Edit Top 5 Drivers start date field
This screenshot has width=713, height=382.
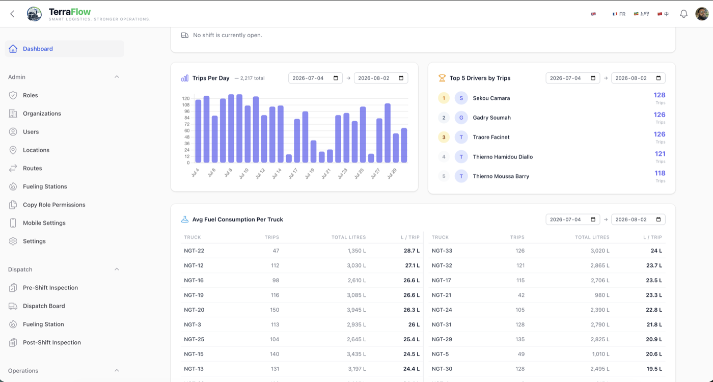click(x=573, y=78)
